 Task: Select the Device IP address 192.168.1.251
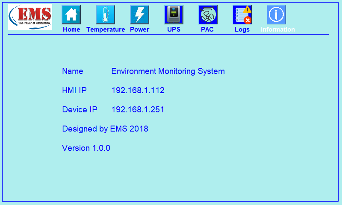point(138,110)
